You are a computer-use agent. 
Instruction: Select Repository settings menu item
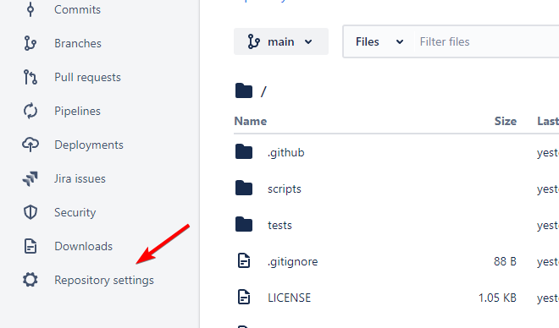tap(104, 280)
